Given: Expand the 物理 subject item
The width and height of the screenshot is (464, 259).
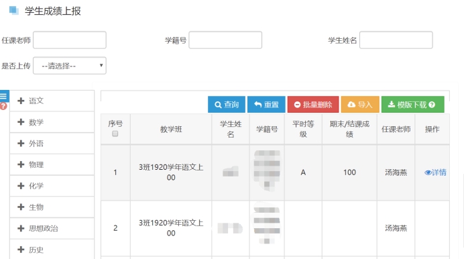Looking at the screenshot, I should [x=52, y=164].
